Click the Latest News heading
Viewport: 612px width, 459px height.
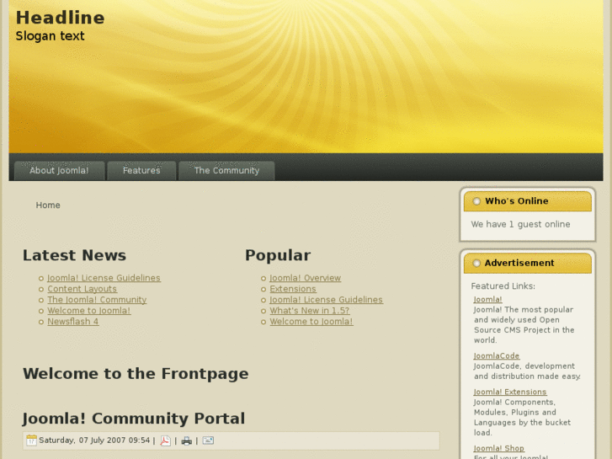pyautogui.click(x=74, y=255)
